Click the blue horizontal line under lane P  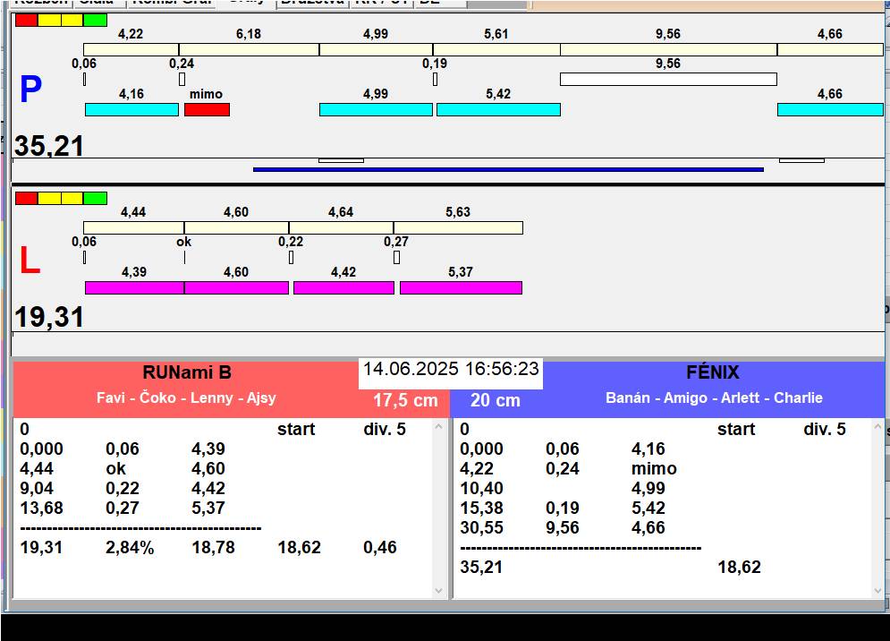point(508,168)
